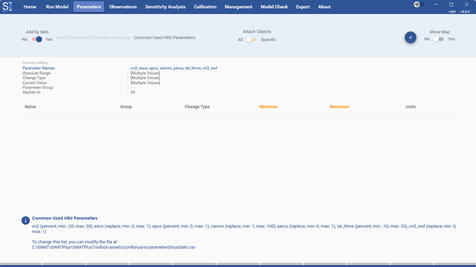The height and width of the screenshot is (267, 476).
Task: Open the Calibration tab
Action: coord(205,7)
